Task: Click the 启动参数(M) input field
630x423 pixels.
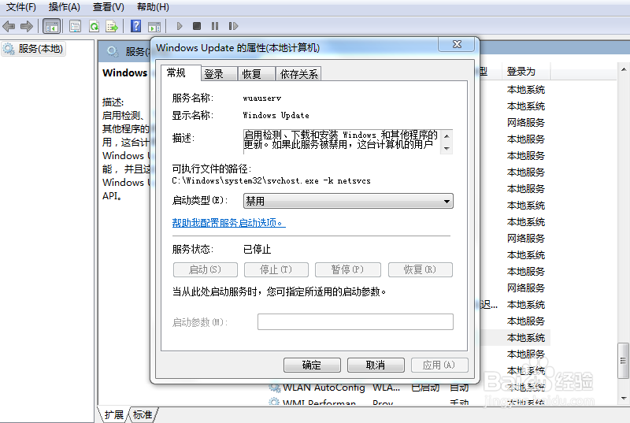Action: (x=355, y=321)
